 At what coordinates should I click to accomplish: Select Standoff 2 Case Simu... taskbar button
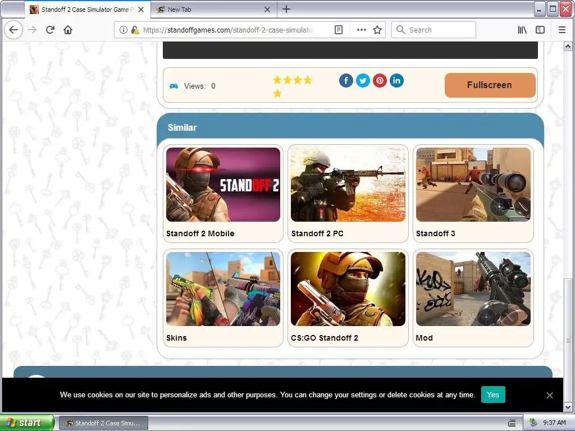pyautogui.click(x=103, y=423)
